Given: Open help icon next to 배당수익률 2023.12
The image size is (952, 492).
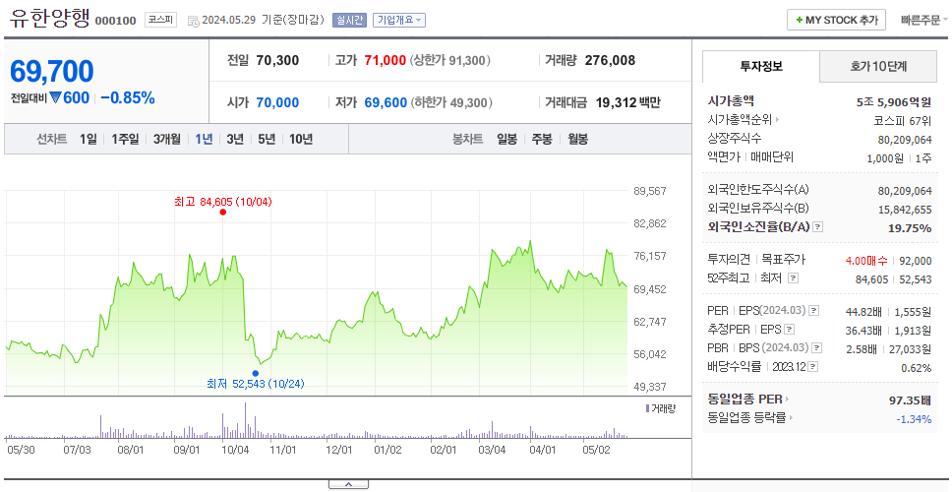Looking at the screenshot, I should coord(813,367).
